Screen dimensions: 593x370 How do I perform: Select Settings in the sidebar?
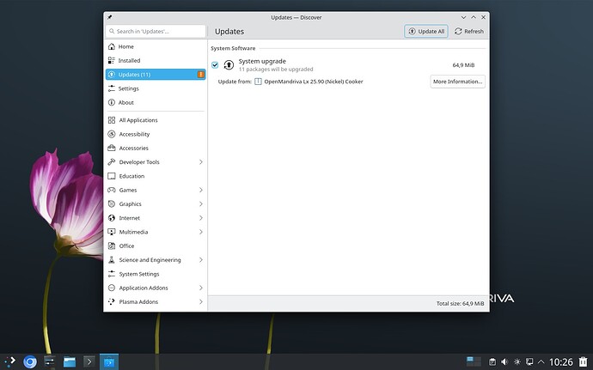coord(128,88)
